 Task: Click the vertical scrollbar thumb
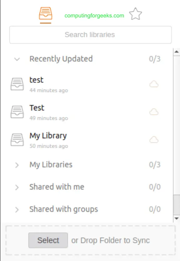click(x=177, y=205)
